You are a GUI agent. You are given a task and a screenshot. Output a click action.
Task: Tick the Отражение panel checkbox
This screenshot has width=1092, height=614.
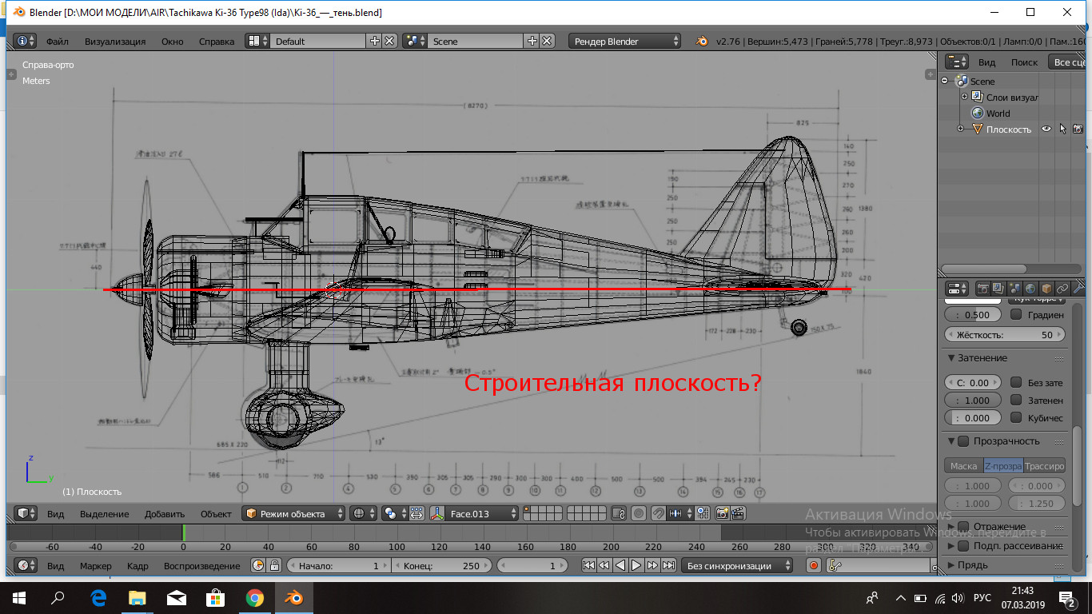coord(963,527)
